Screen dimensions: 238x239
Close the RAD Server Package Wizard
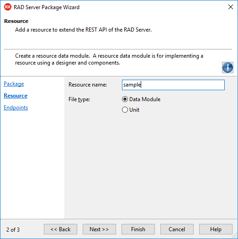pos(231,7)
